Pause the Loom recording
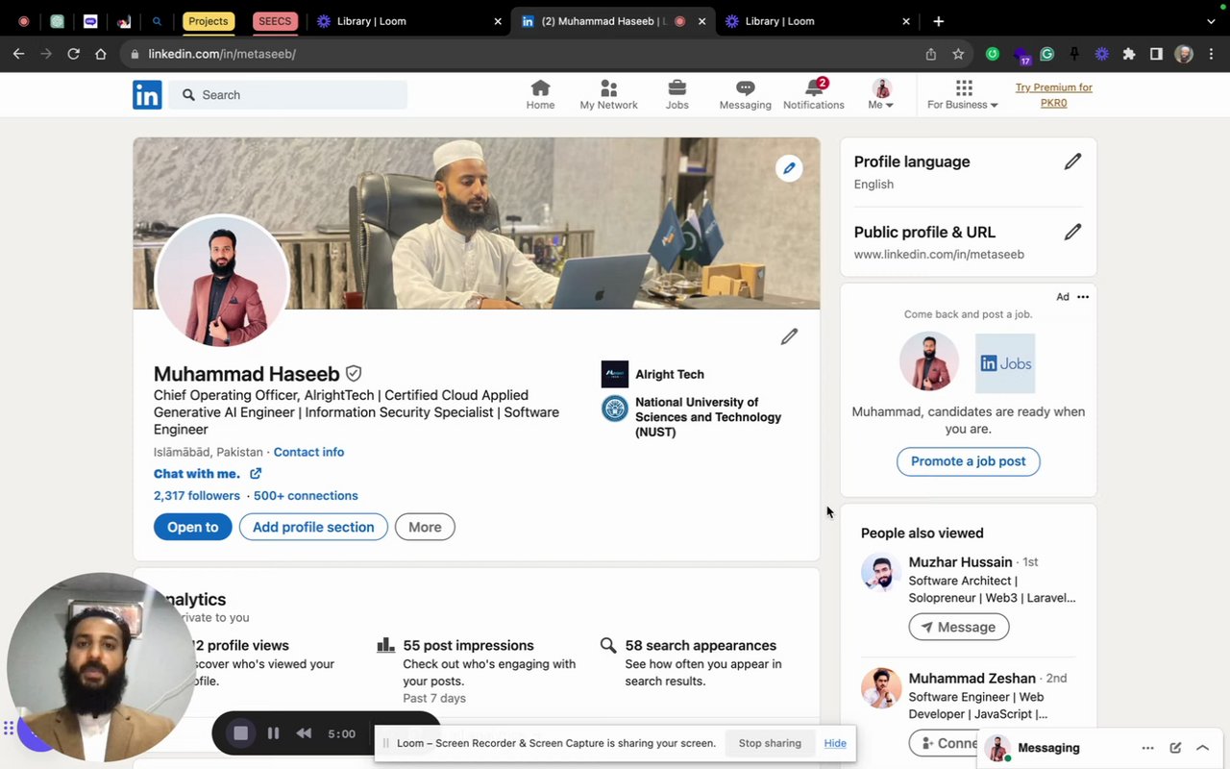The width and height of the screenshot is (1230, 769). 273,733
